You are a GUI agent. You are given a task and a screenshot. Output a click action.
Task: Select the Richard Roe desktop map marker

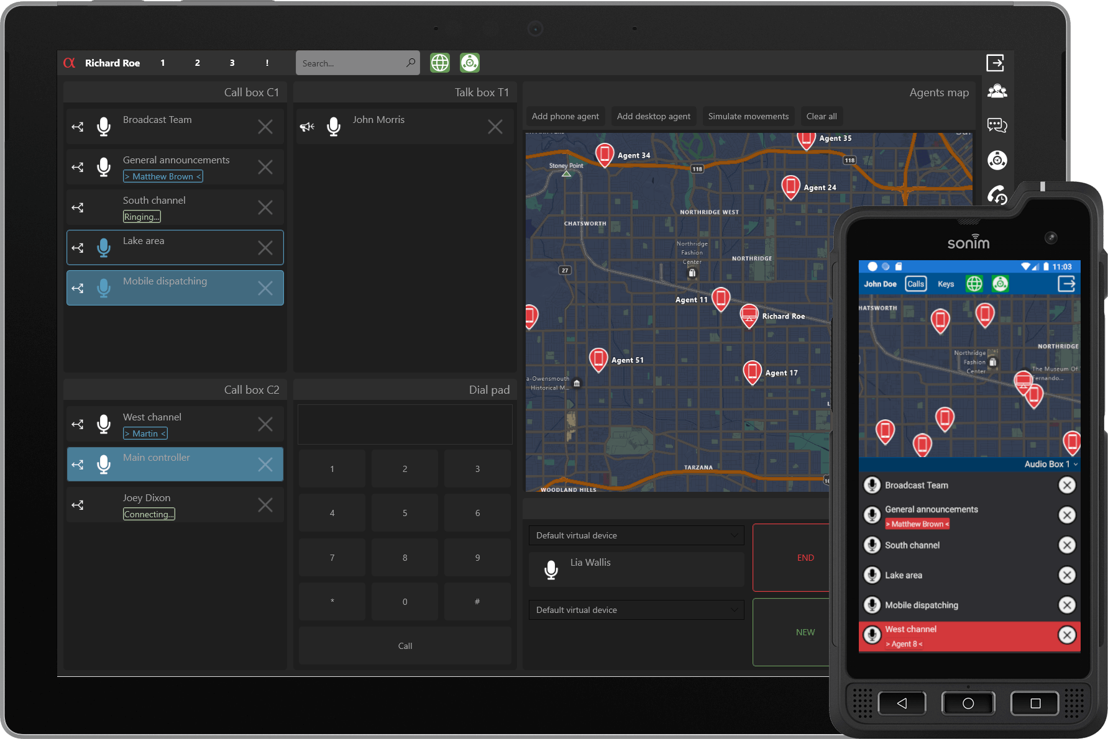point(749,316)
